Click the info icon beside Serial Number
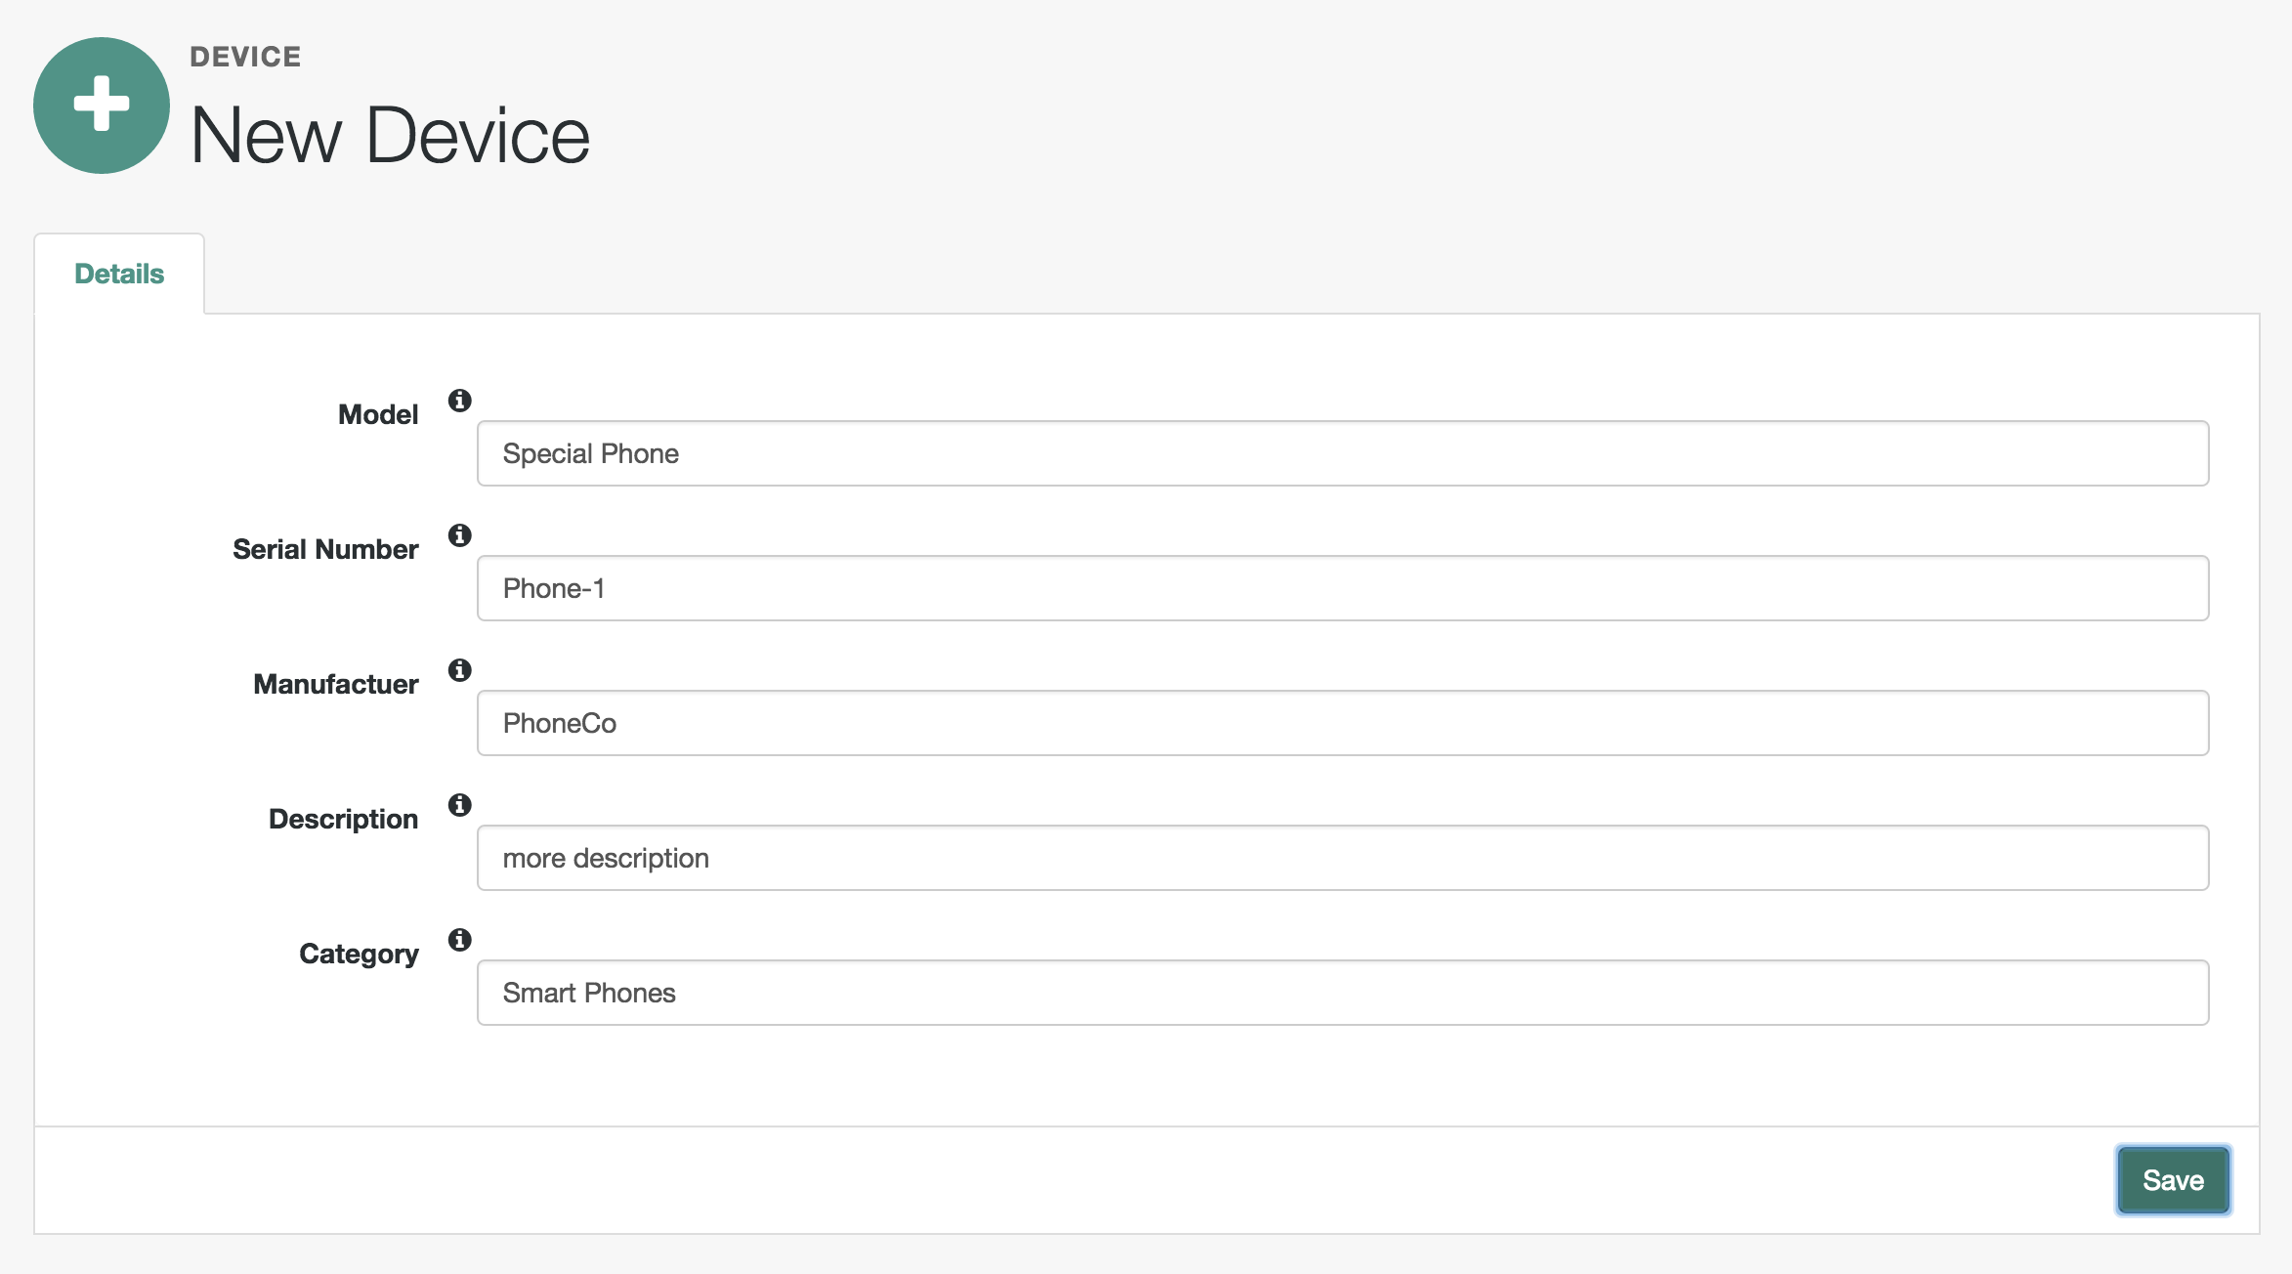Image resolution: width=2292 pixels, height=1274 pixels. coord(459,535)
